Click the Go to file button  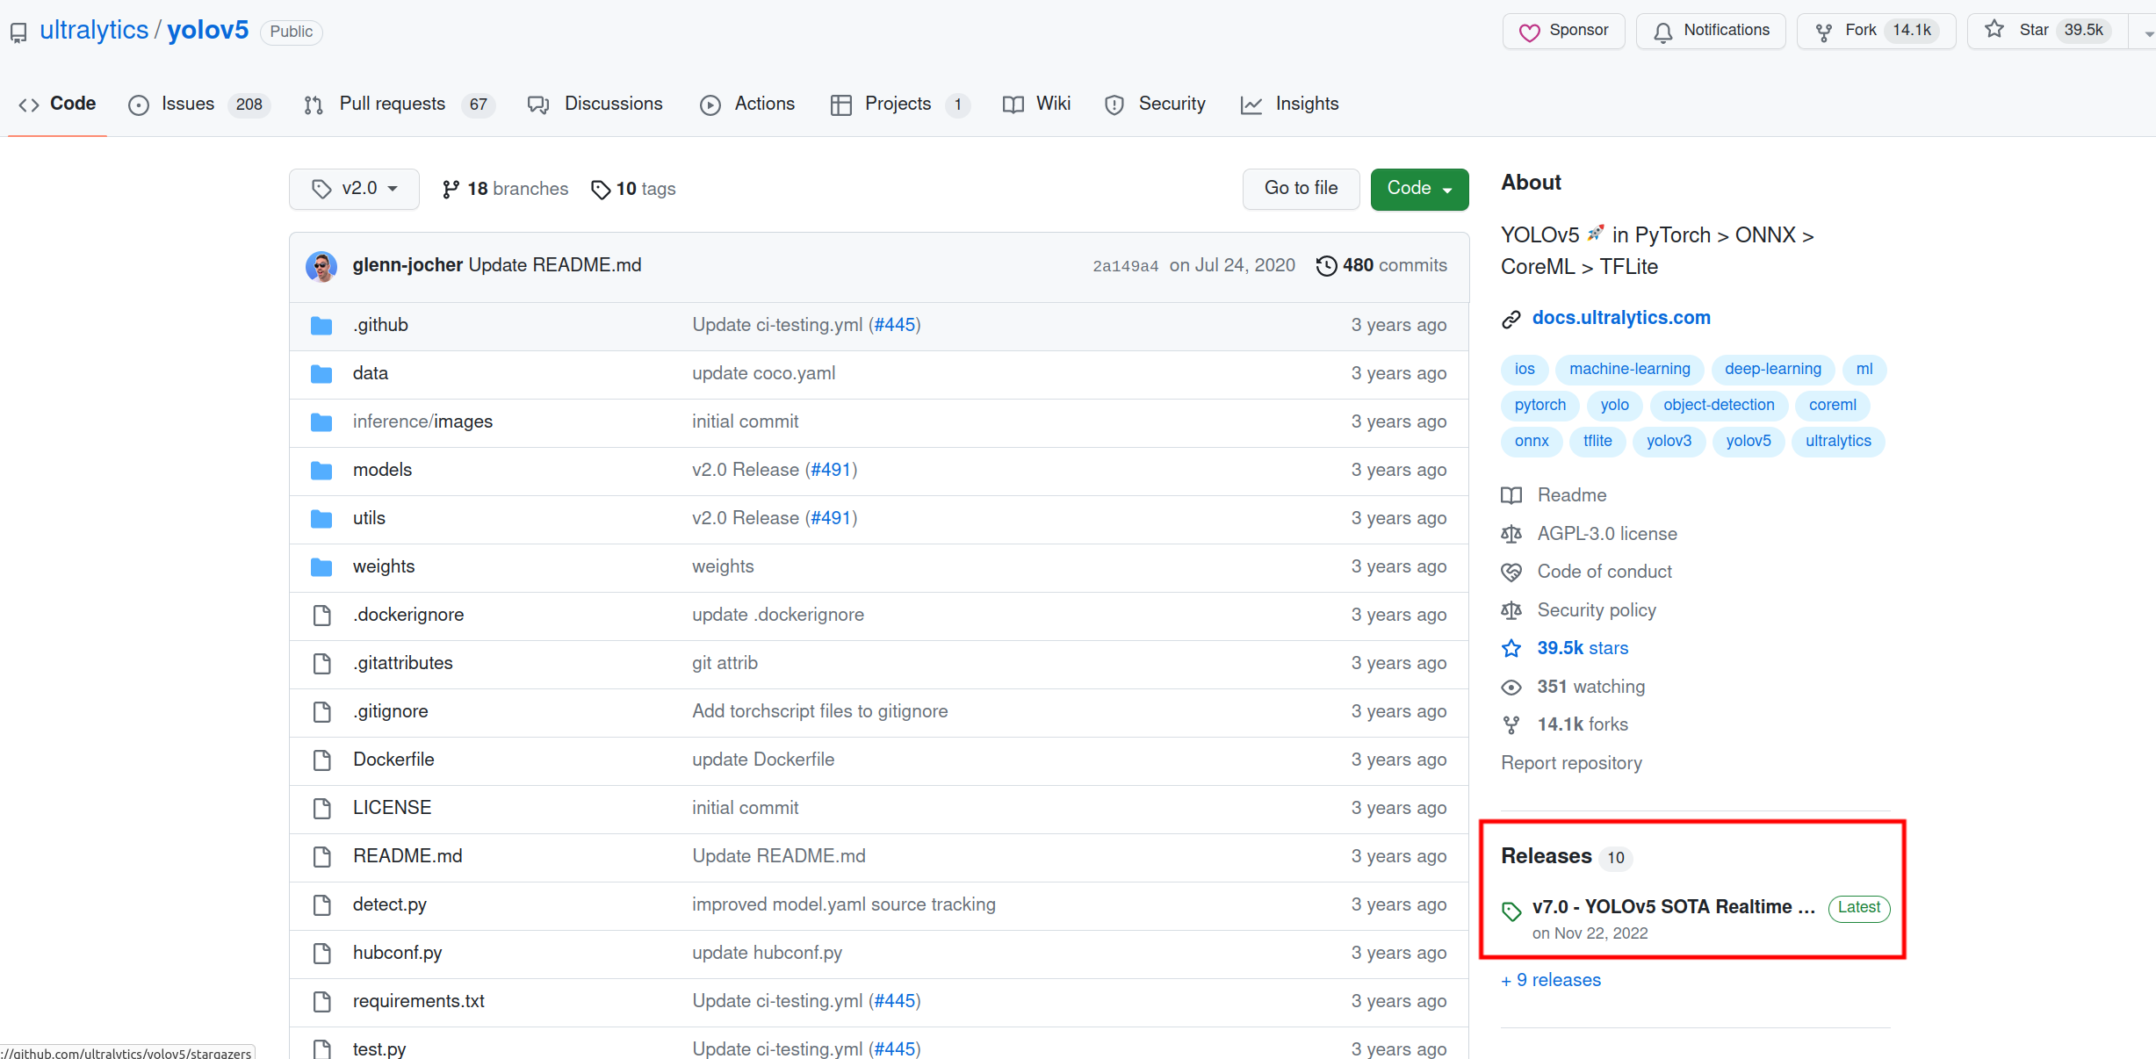coord(1301,189)
